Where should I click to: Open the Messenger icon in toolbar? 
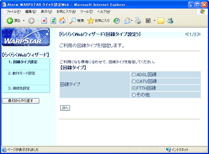[170, 21]
